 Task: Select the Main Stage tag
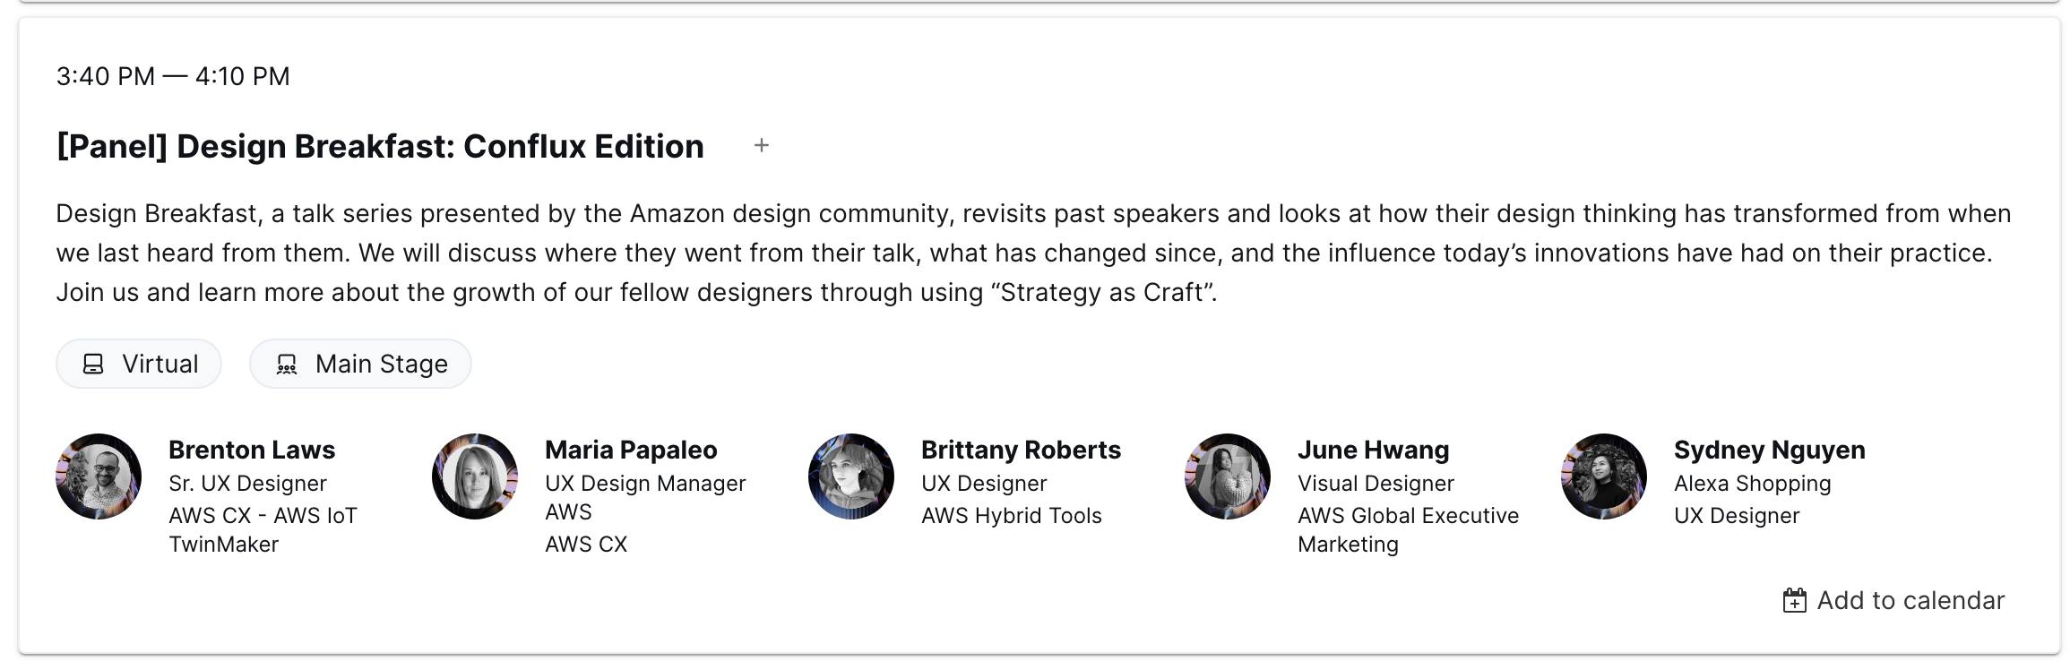(x=360, y=364)
